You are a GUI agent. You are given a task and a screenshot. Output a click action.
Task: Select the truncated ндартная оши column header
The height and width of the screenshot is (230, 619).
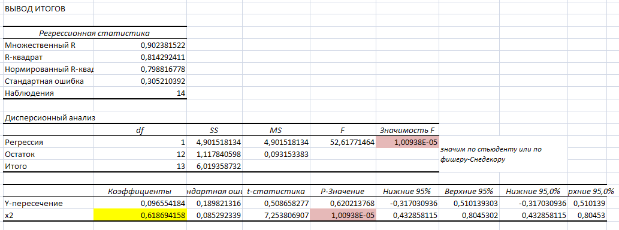(215, 191)
